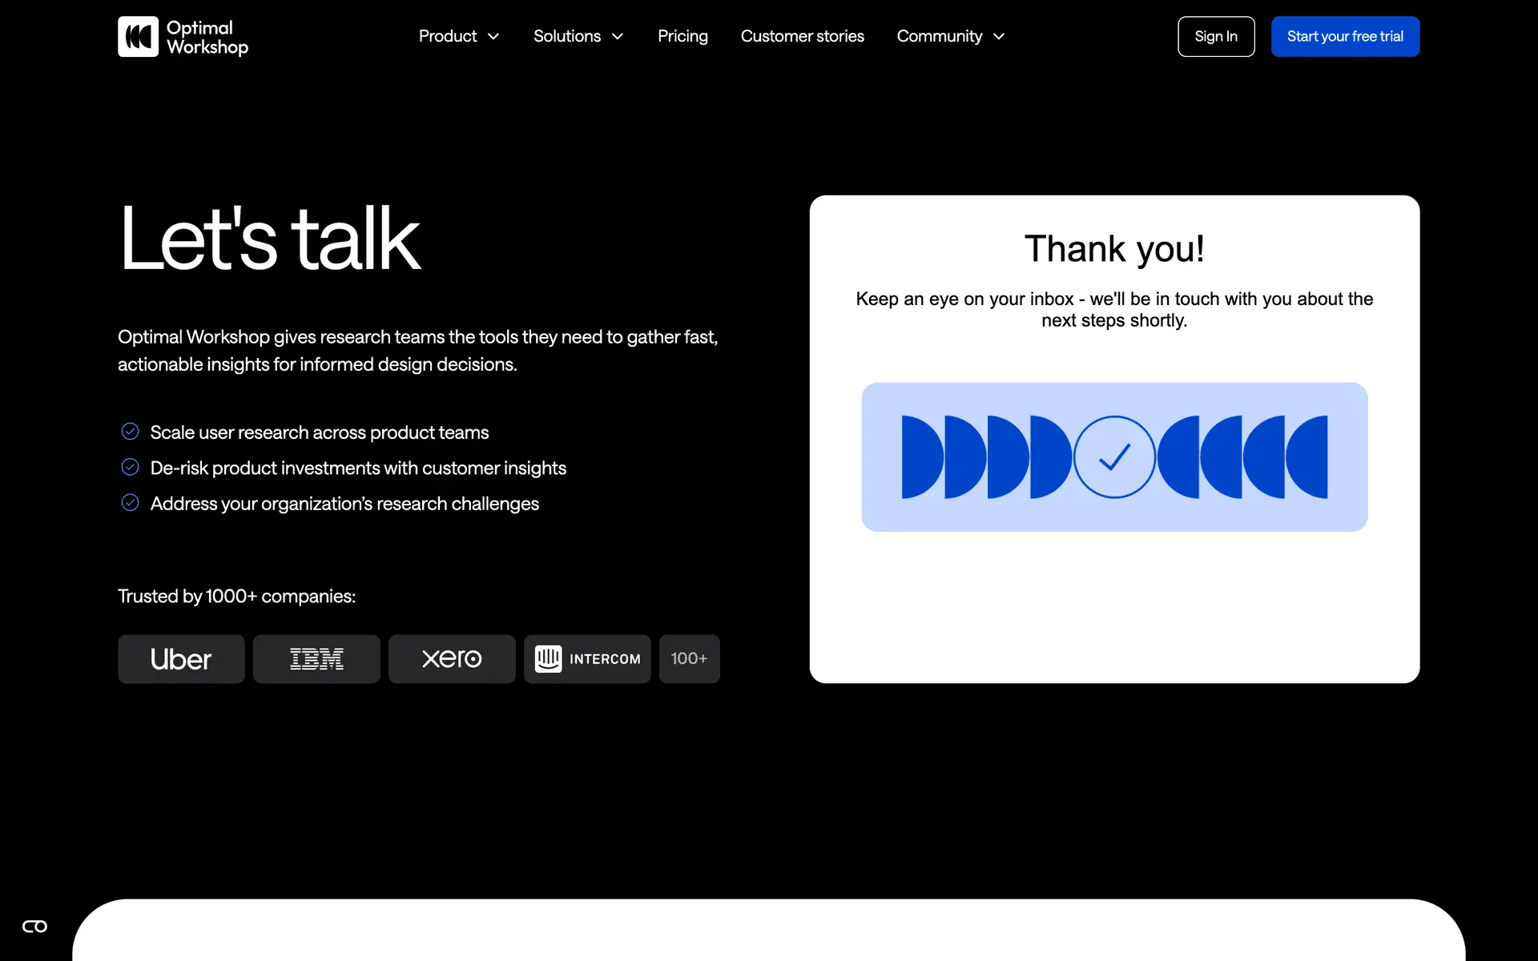Click the circled checkmark in the thank-you graphic
Screen dimensions: 1538x961
tap(1114, 457)
